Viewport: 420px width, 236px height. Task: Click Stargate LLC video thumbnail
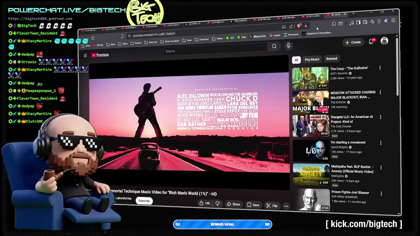click(x=311, y=126)
